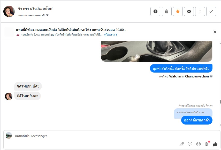Open the ดูโฆษณา ad link
221x150 pixels.
pos(110,34)
